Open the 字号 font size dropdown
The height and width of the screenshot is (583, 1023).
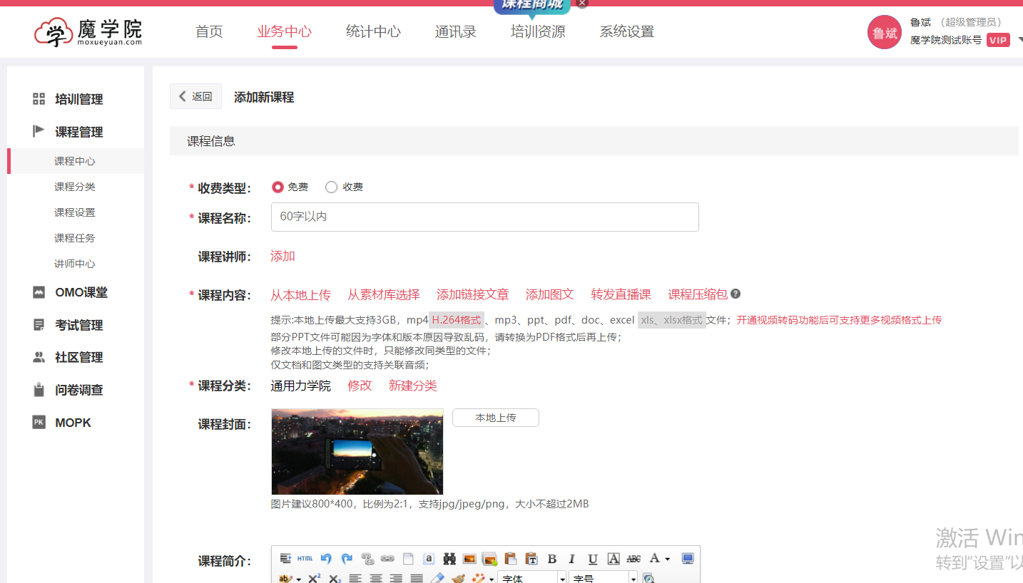click(x=602, y=578)
